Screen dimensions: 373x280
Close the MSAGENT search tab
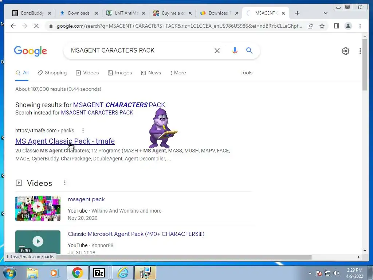(283, 13)
